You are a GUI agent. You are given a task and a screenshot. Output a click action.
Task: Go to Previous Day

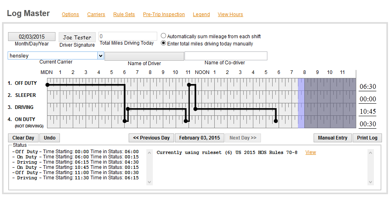pos(151,138)
